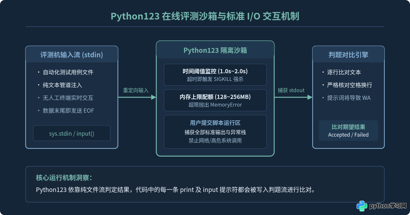This screenshot has height=215, width=410.
Task: Click the '无人工终端实时交互' list item
Action: pyautogui.click(x=68, y=98)
